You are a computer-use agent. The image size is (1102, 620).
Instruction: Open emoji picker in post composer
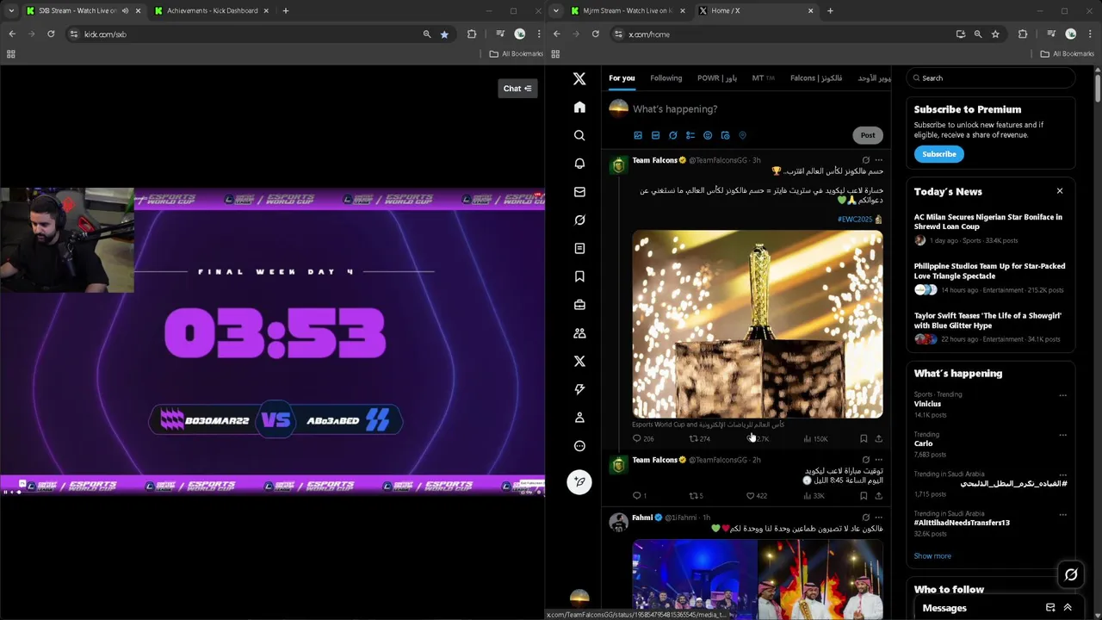[708, 135]
